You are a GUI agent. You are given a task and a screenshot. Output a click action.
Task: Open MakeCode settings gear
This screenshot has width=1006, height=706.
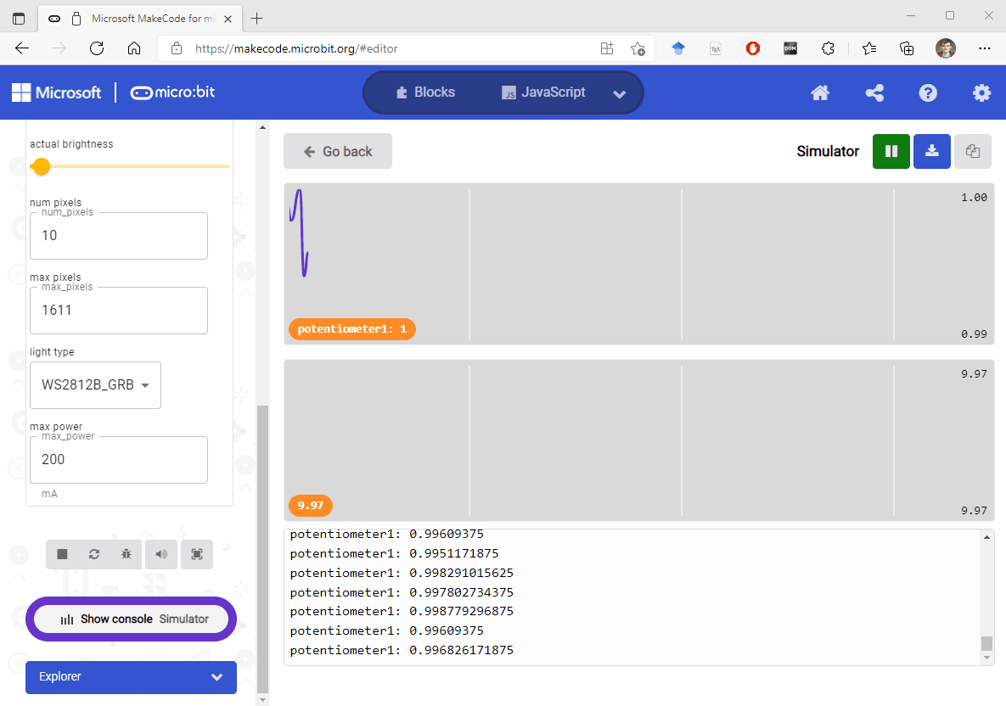pos(981,92)
